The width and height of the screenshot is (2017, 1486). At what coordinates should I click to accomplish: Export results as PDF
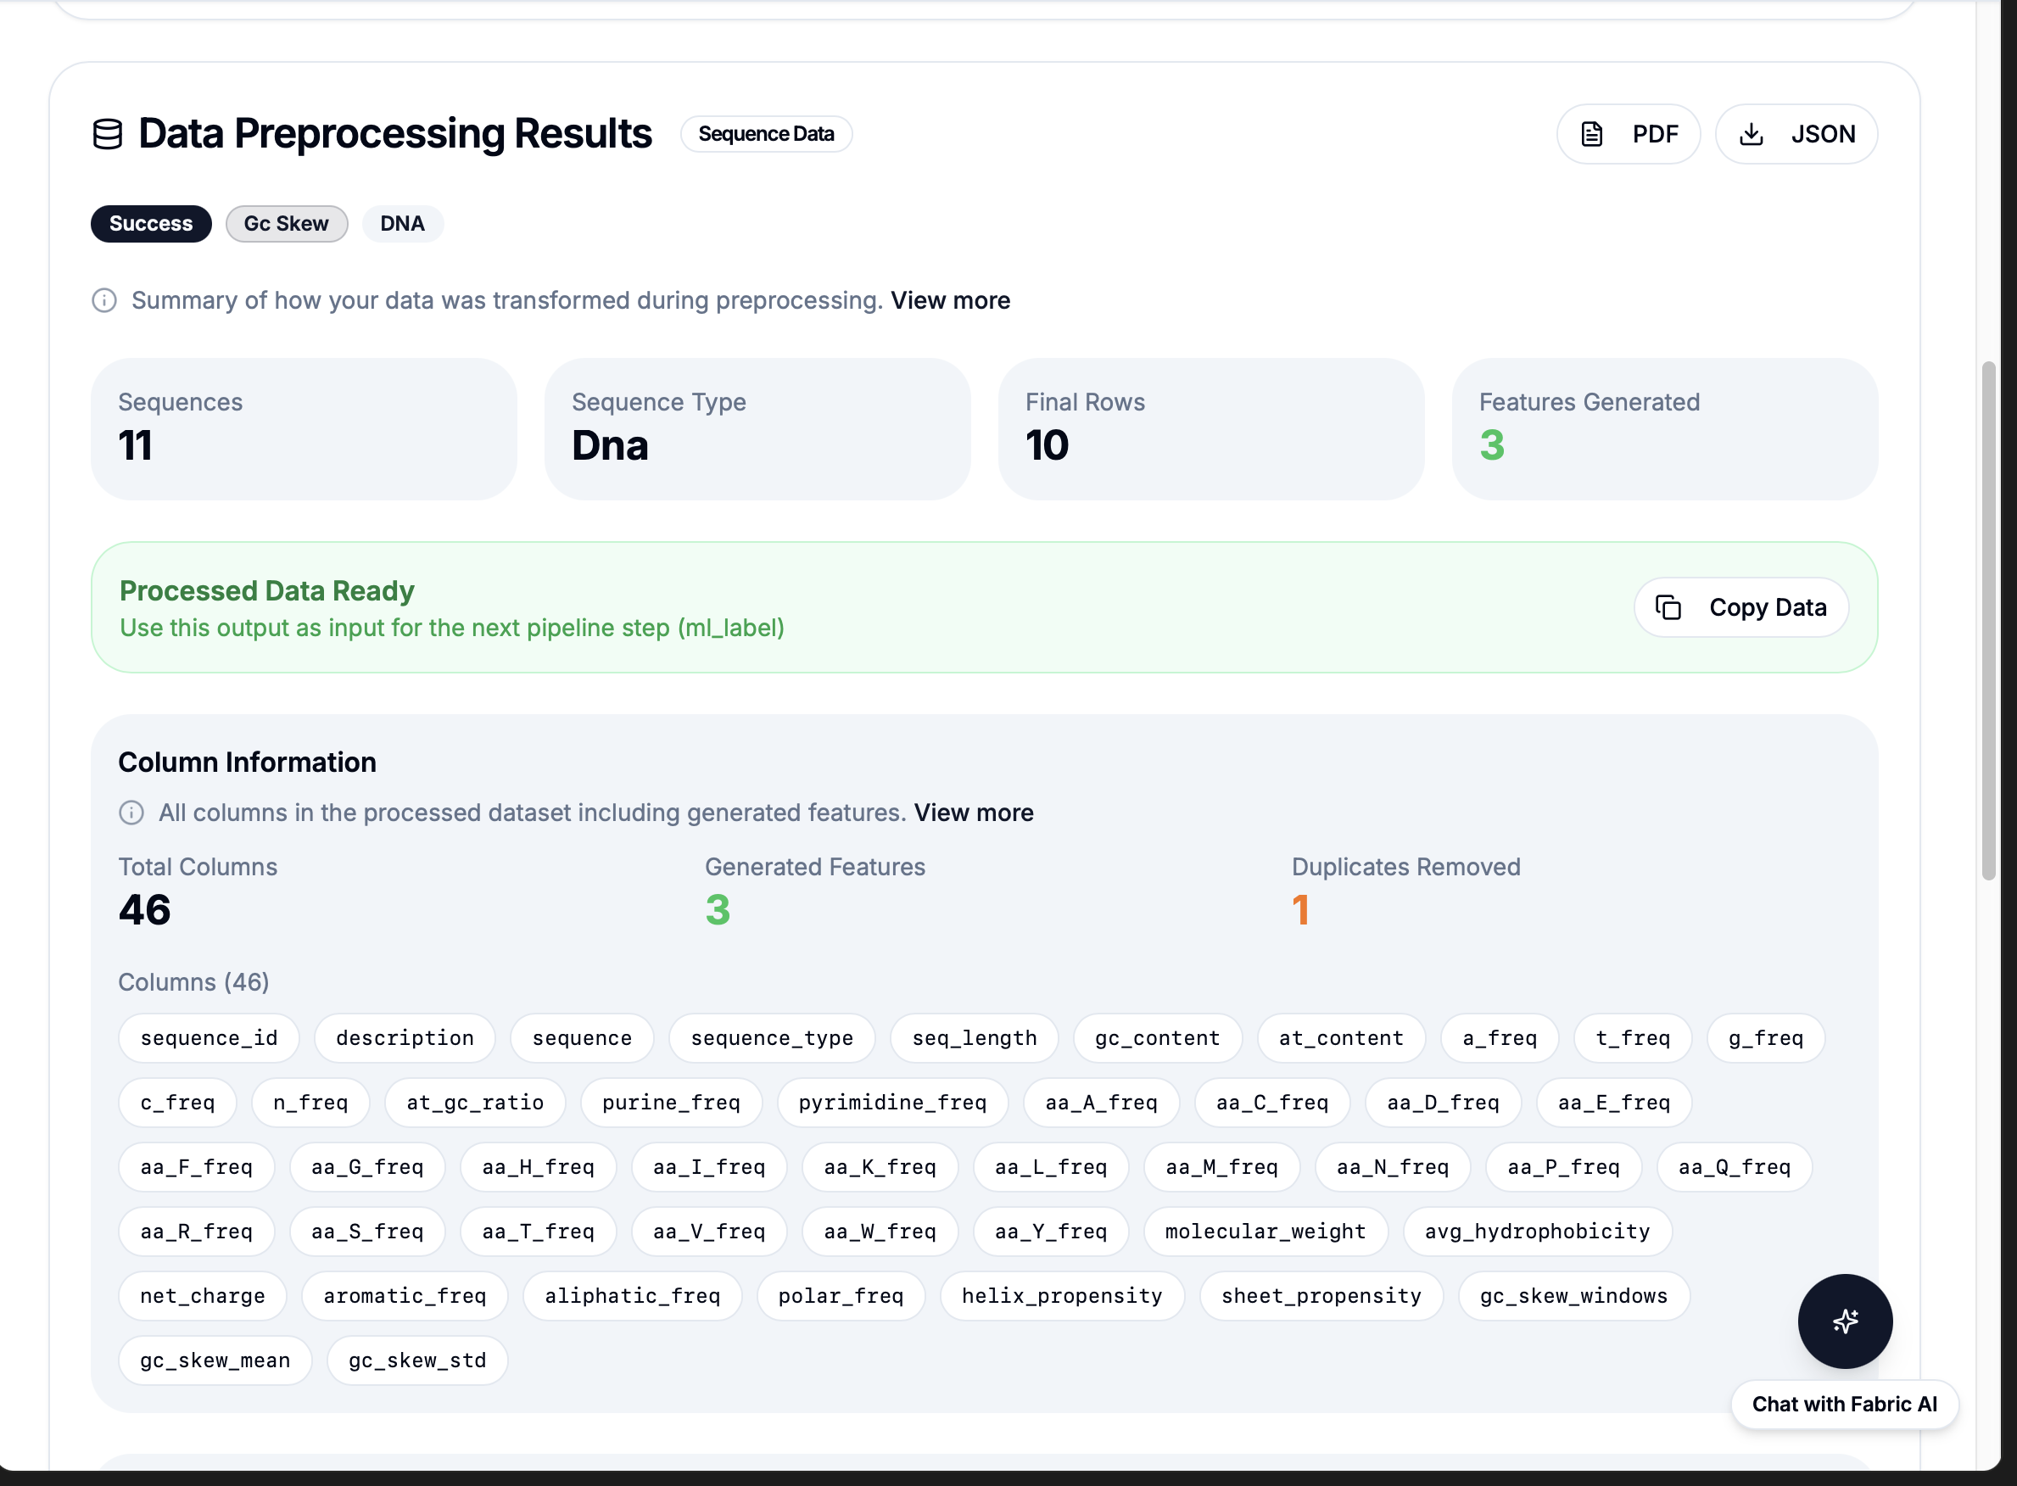(1629, 134)
